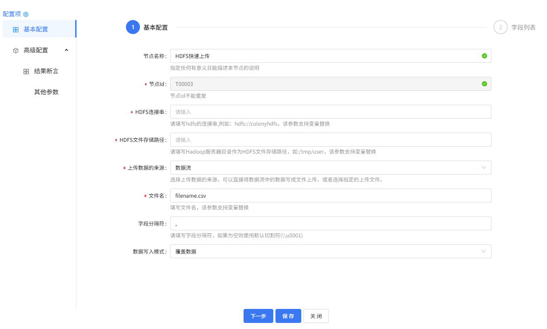Open the 数据写入模式 dropdown

point(484,251)
